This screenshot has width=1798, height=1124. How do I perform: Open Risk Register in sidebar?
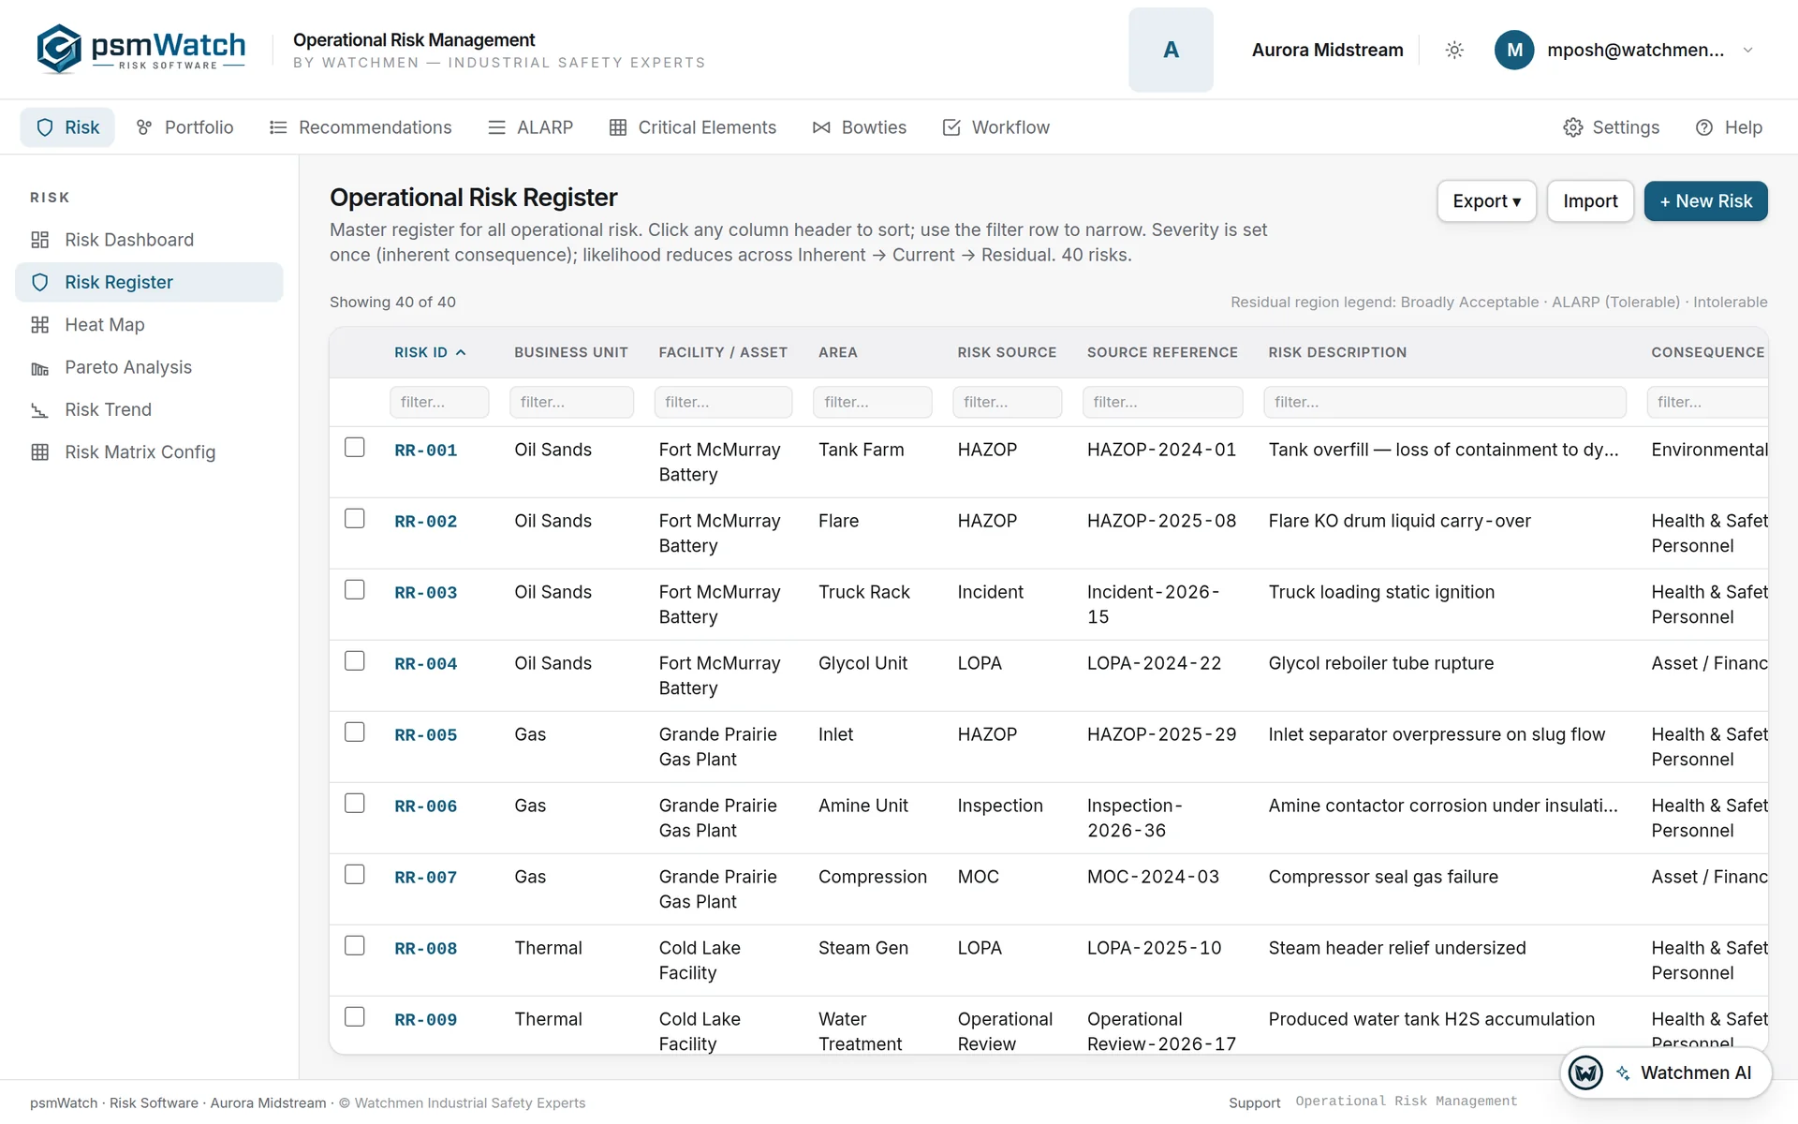(149, 282)
